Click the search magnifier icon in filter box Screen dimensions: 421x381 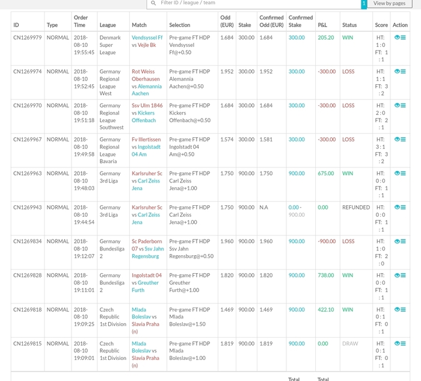point(153,3)
